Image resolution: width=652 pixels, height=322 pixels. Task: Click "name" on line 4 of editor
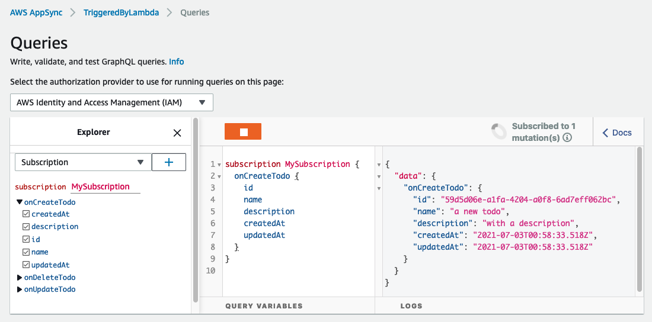[253, 199]
